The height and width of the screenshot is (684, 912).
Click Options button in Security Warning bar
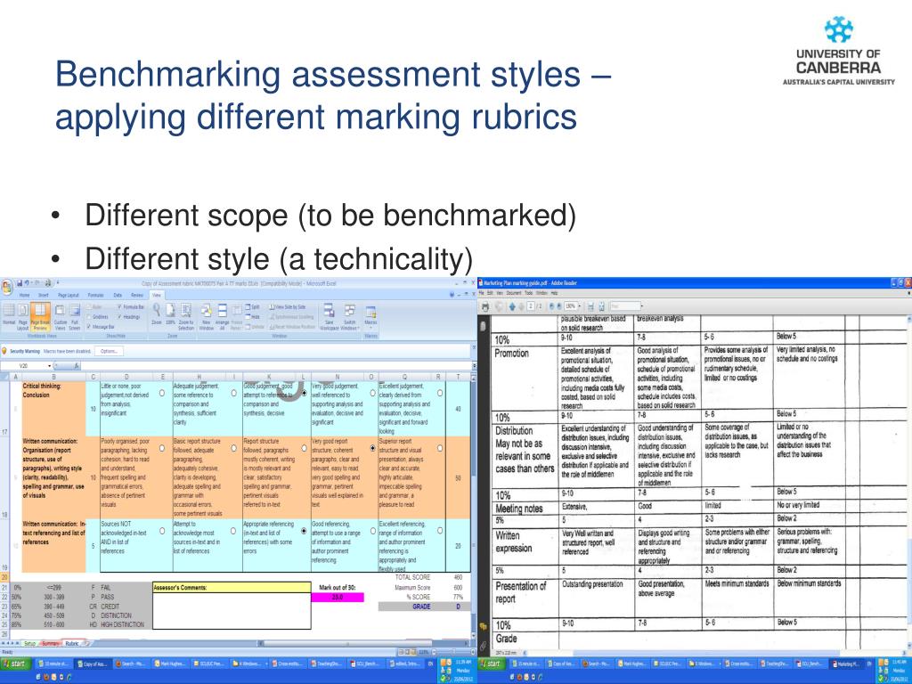(109, 351)
